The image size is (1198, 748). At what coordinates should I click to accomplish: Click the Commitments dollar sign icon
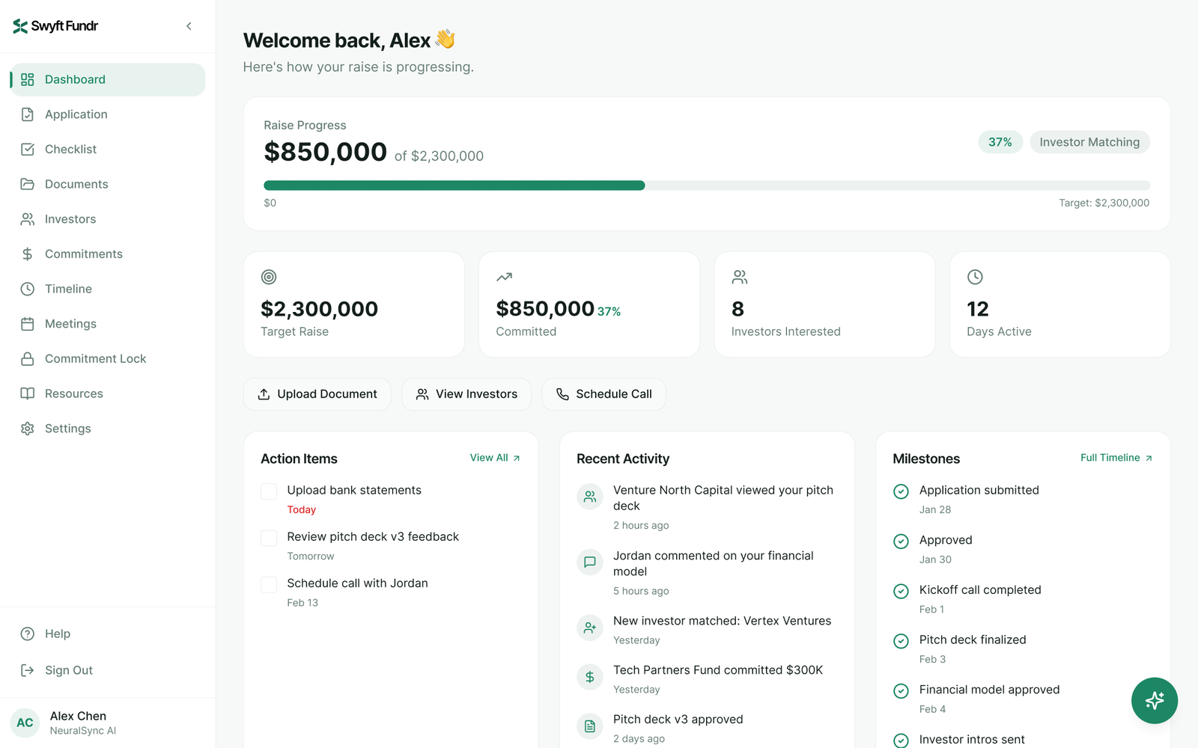point(28,254)
